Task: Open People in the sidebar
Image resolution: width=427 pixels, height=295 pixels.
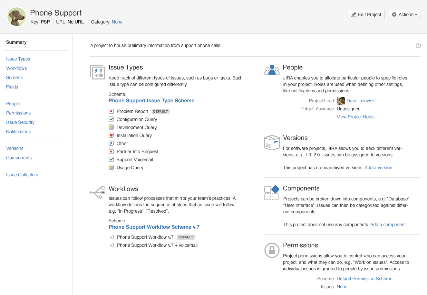Action: 13,104
